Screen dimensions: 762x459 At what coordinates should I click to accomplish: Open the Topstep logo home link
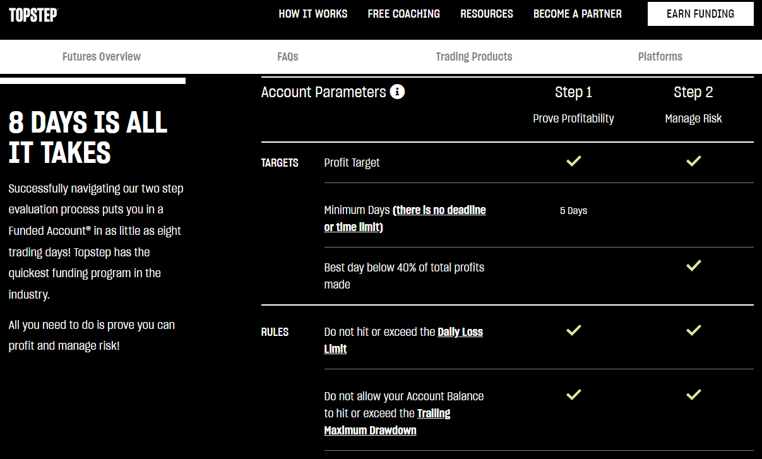click(x=33, y=15)
